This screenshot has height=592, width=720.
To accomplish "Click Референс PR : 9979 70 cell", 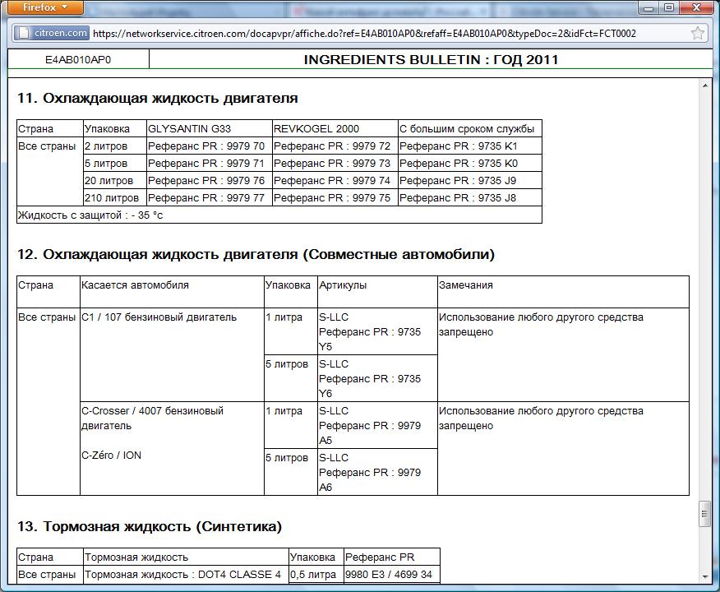I will click(x=210, y=146).
